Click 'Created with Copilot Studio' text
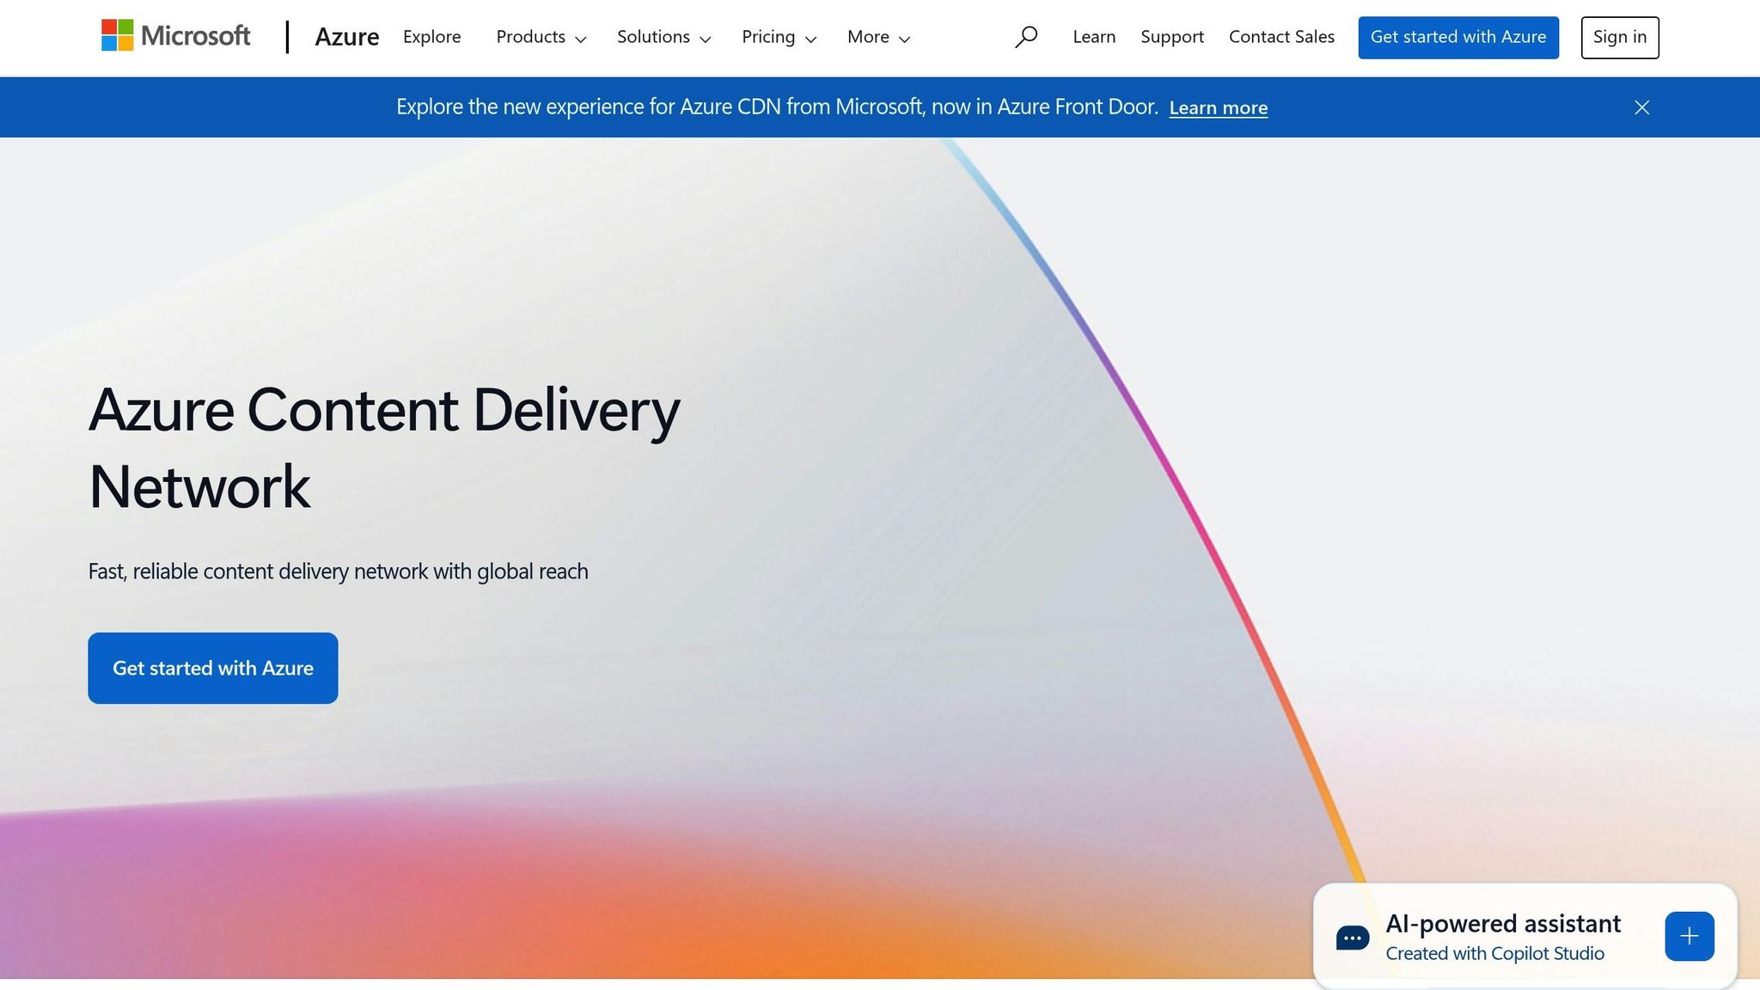 coord(1494,954)
